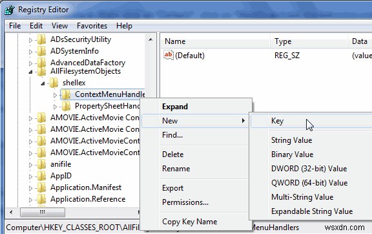
Task: Click the AppID folder icon
Action: pyautogui.click(x=42, y=176)
